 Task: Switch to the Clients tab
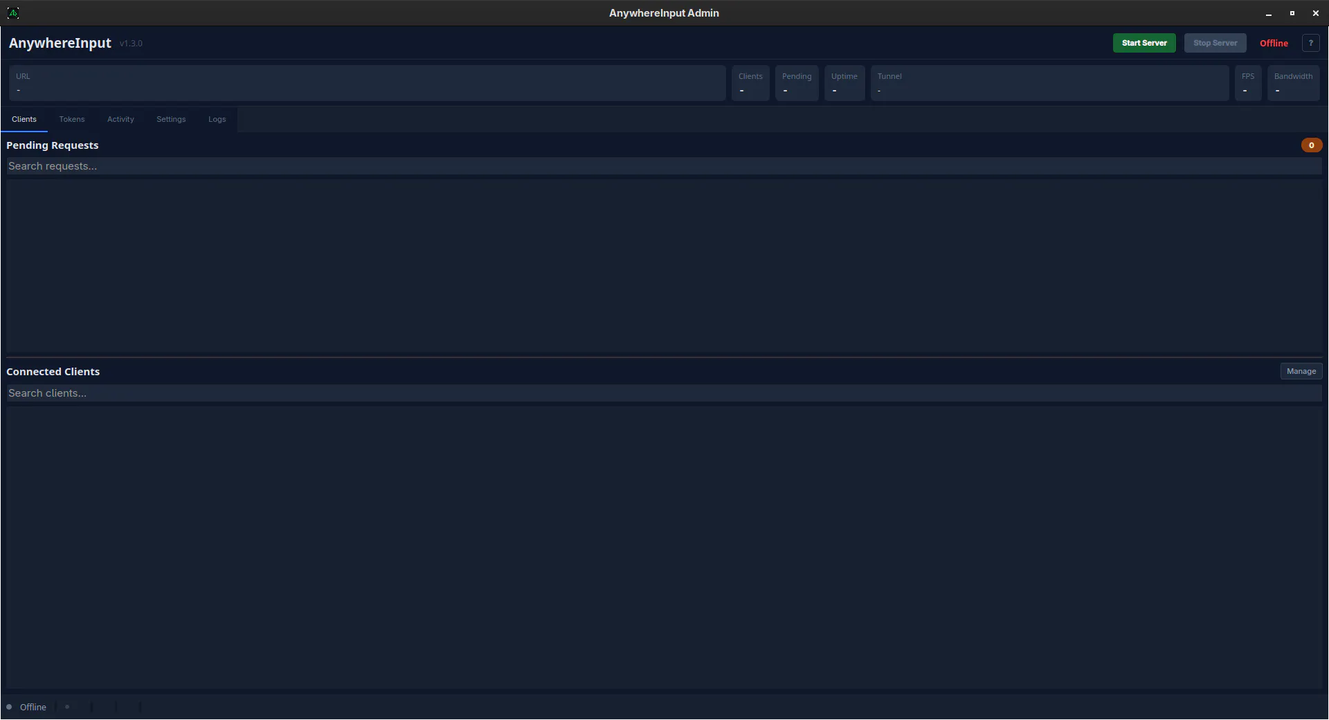click(x=24, y=119)
